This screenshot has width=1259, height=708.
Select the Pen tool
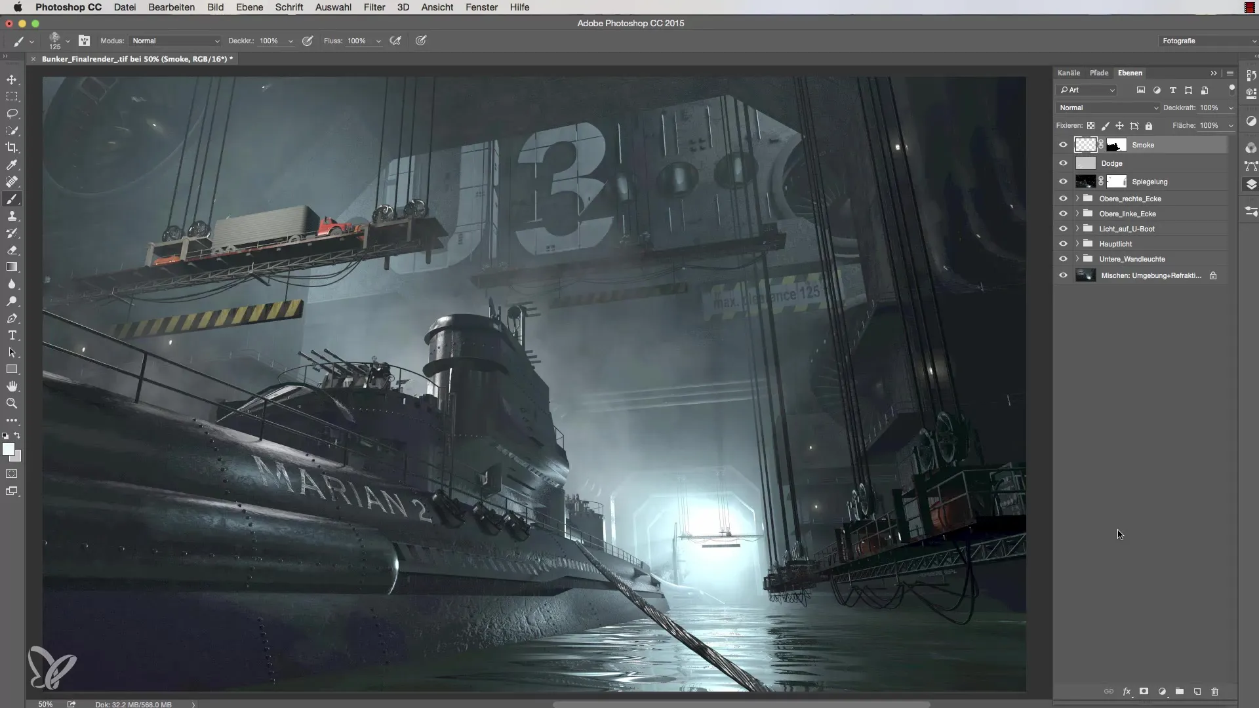coord(12,318)
